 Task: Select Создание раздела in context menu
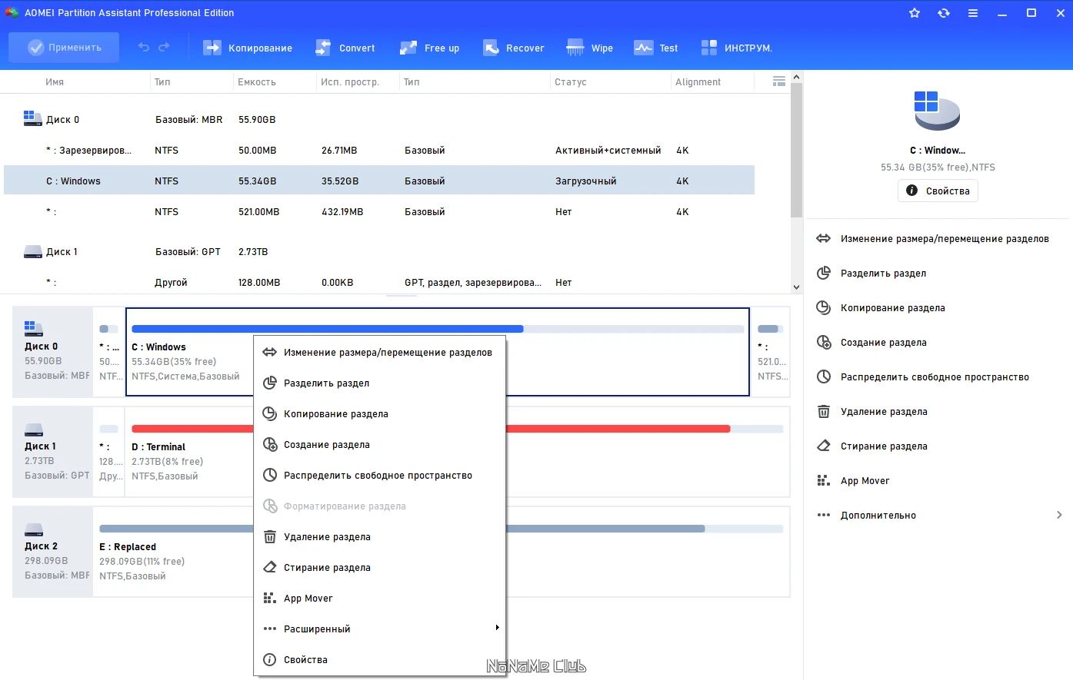379,445
